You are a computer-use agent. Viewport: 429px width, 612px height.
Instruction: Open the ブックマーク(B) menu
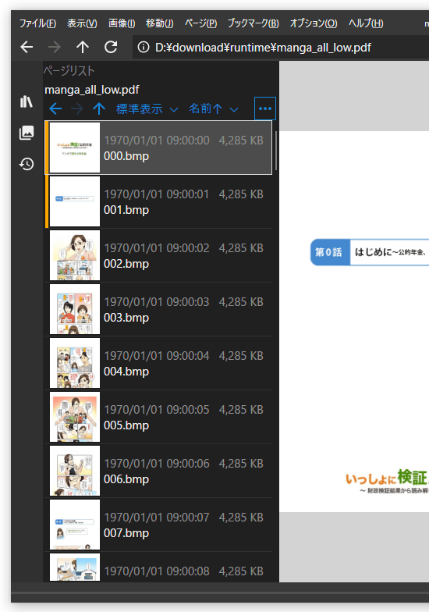(x=253, y=23)
